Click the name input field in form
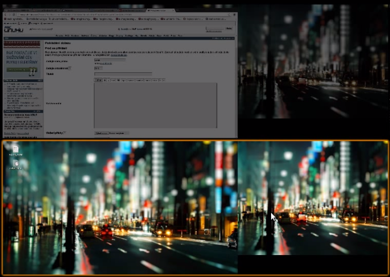Viewport: 390px width, 277px height. pos(110,60)
